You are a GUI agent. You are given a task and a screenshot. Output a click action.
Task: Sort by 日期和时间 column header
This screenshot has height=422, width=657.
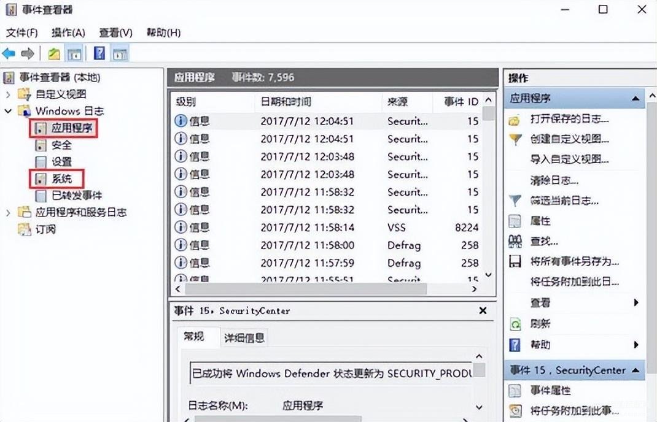319,102
